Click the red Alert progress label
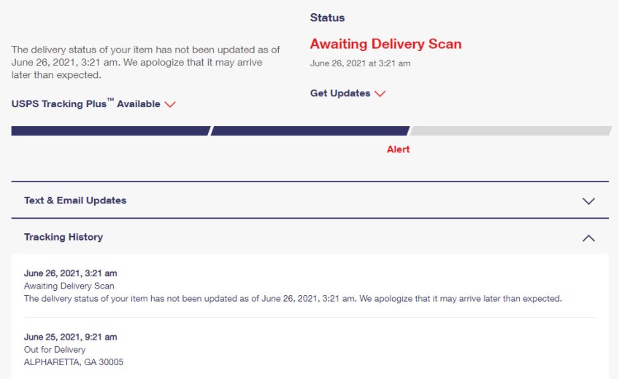 (398, 149)
